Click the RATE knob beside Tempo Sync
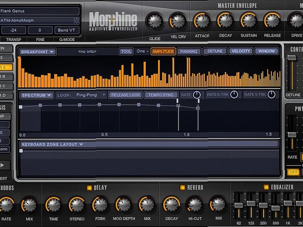The image size is (303, 227). coord(197,95)
